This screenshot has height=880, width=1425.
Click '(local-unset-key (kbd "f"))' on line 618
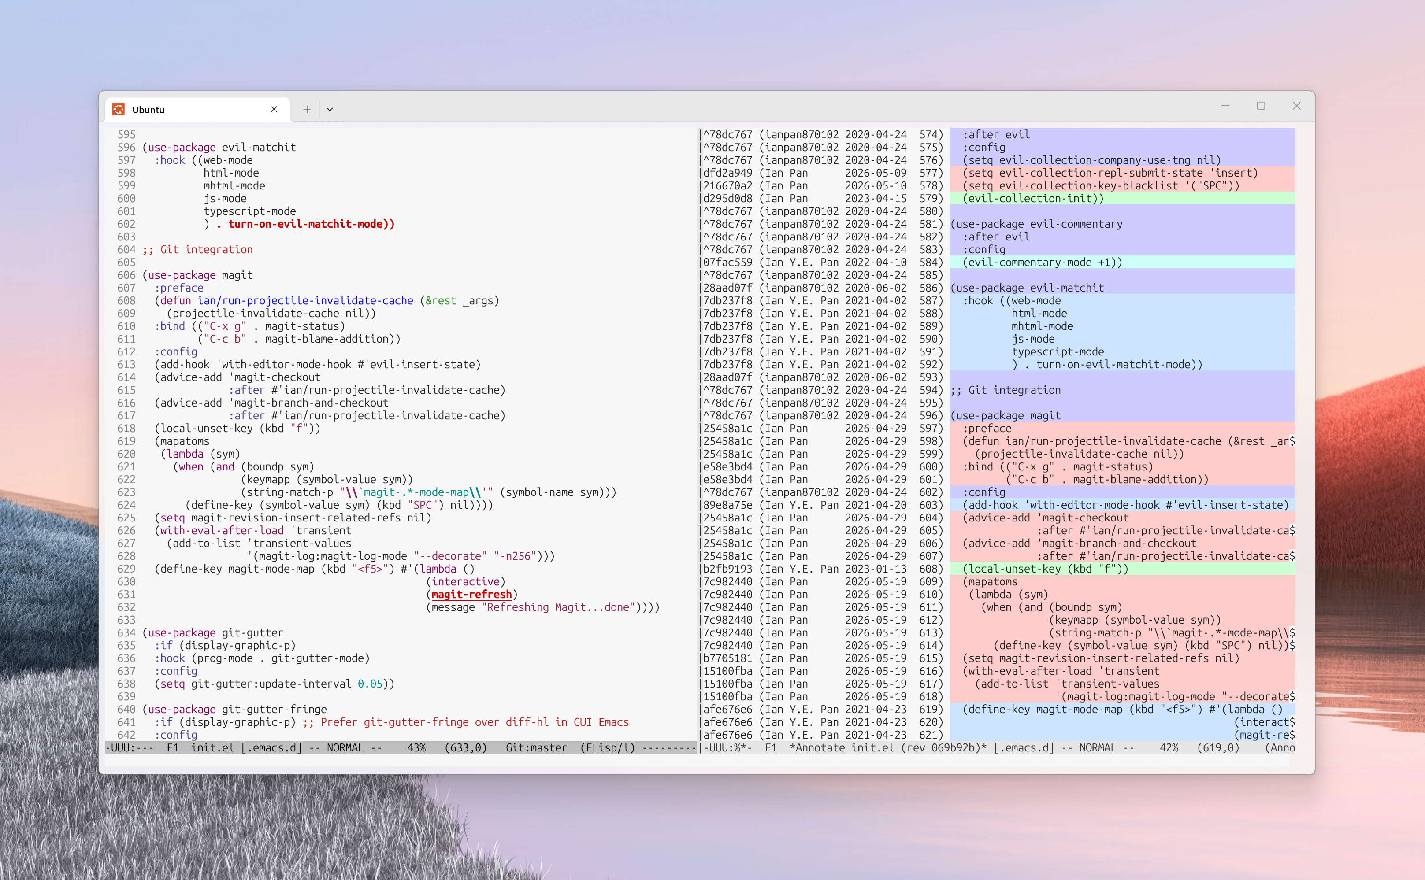tap(237, 429)
